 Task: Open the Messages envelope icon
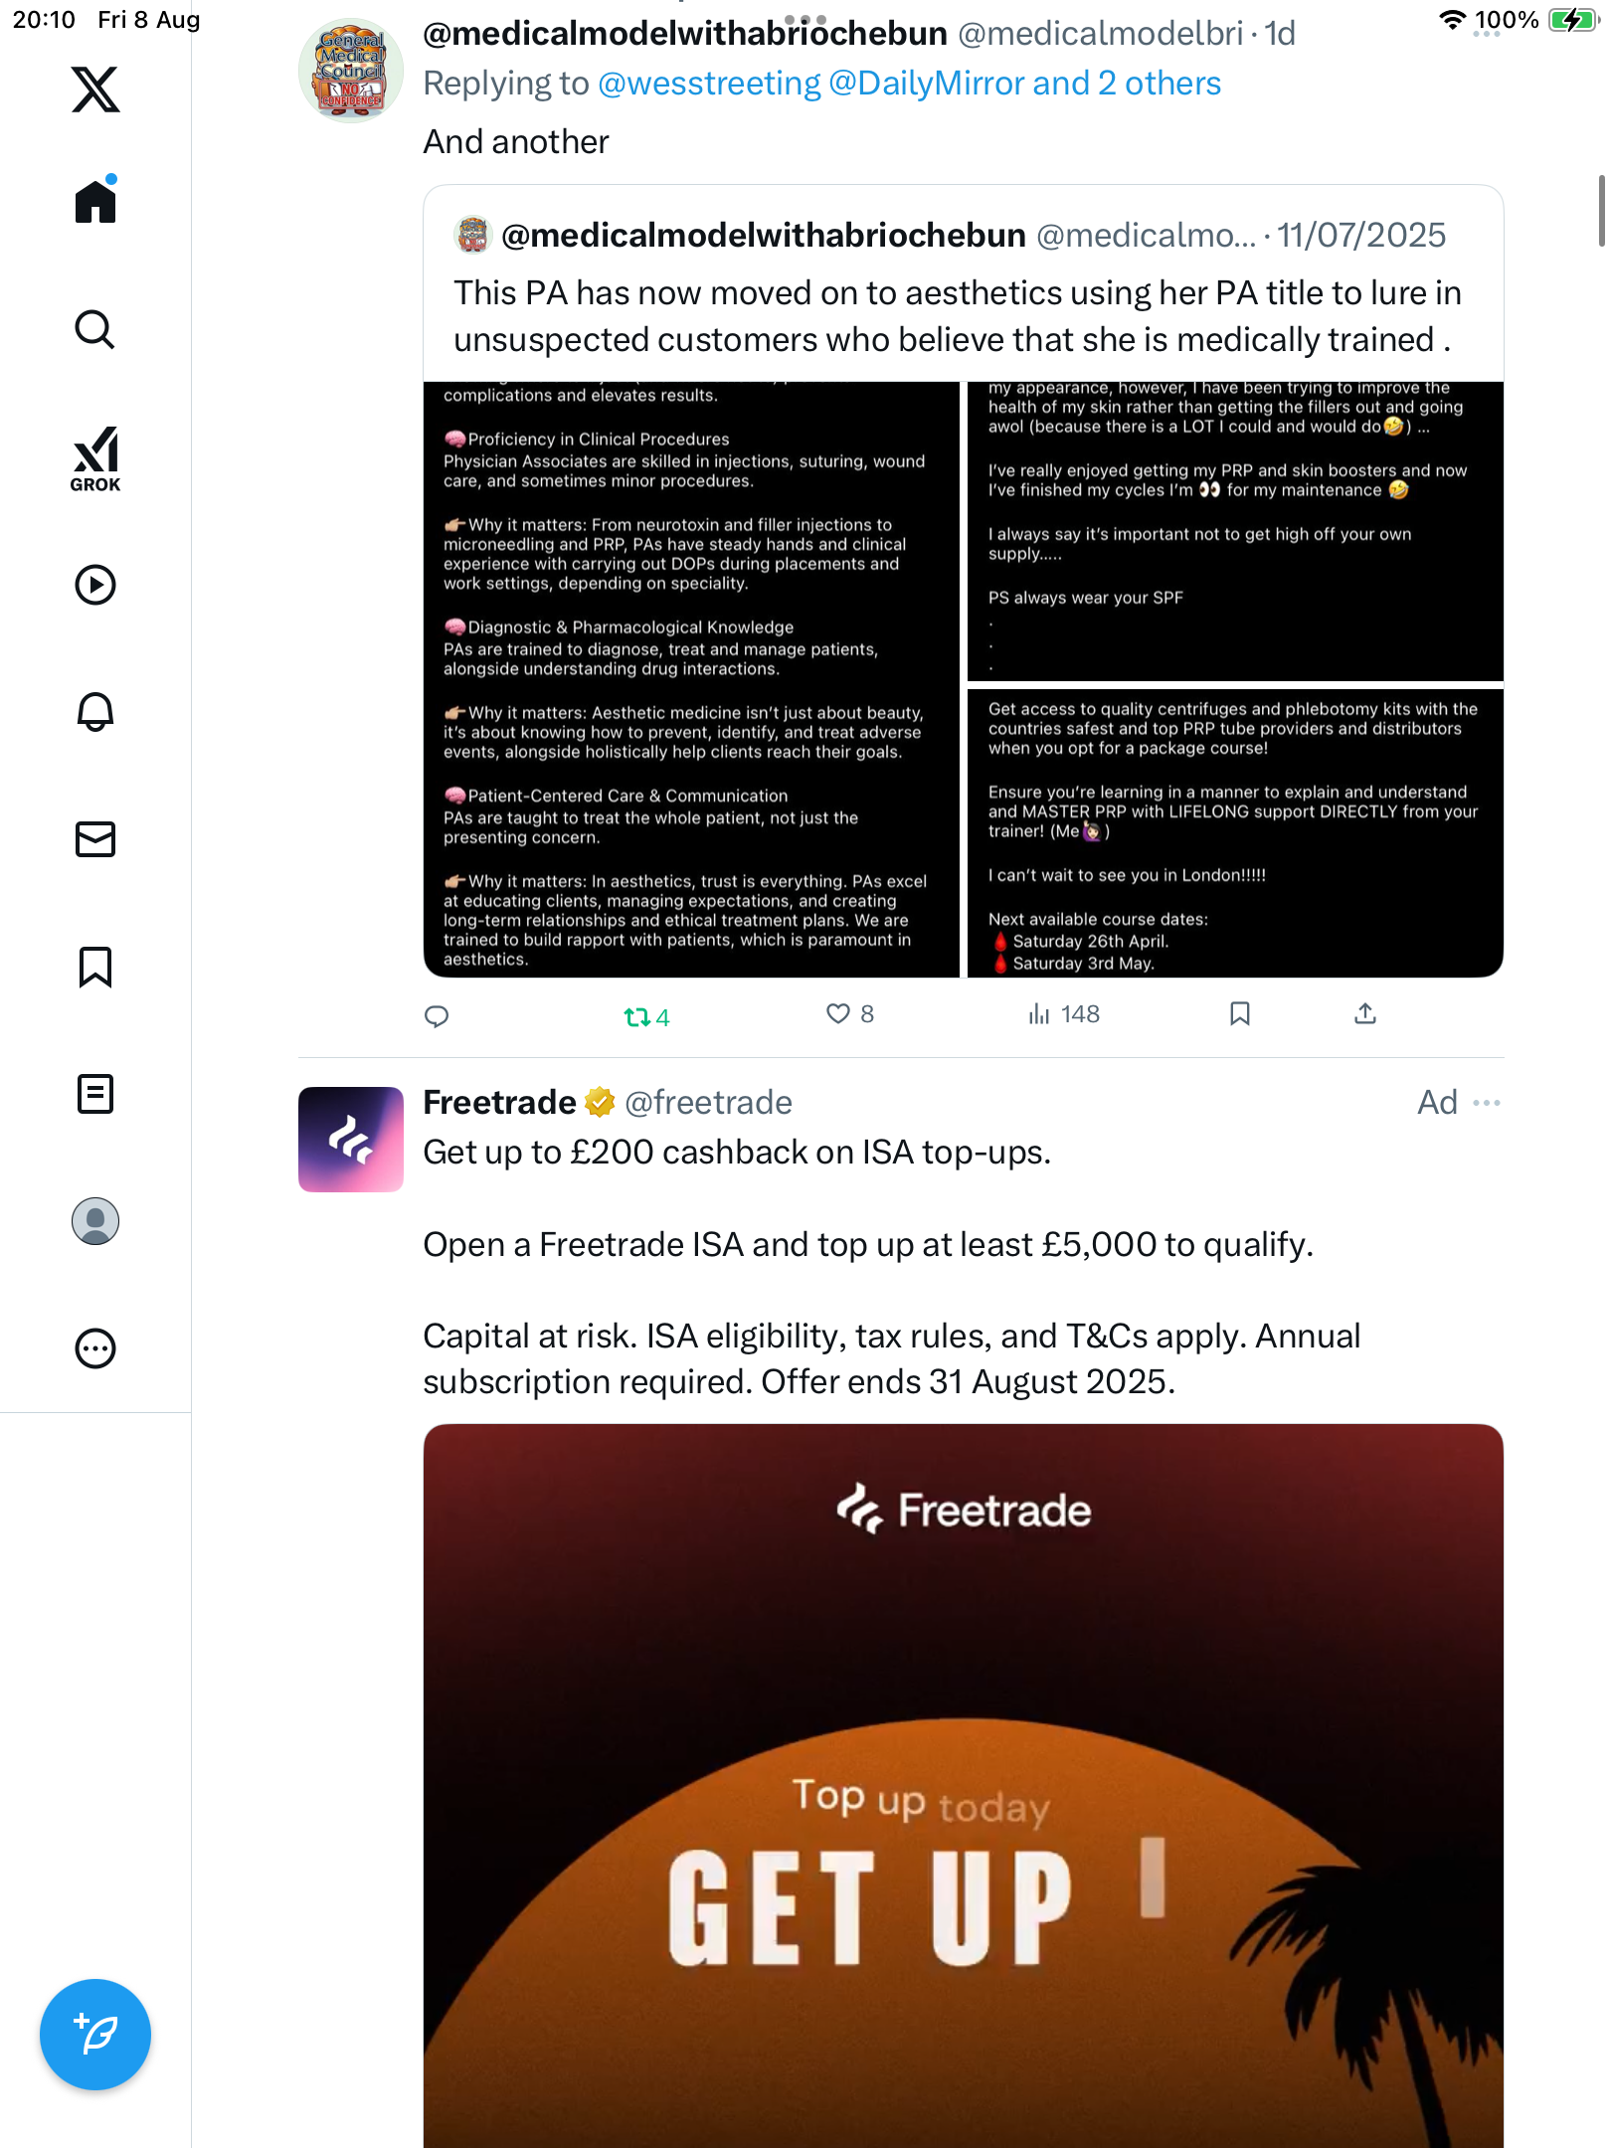tap(95, 839)
